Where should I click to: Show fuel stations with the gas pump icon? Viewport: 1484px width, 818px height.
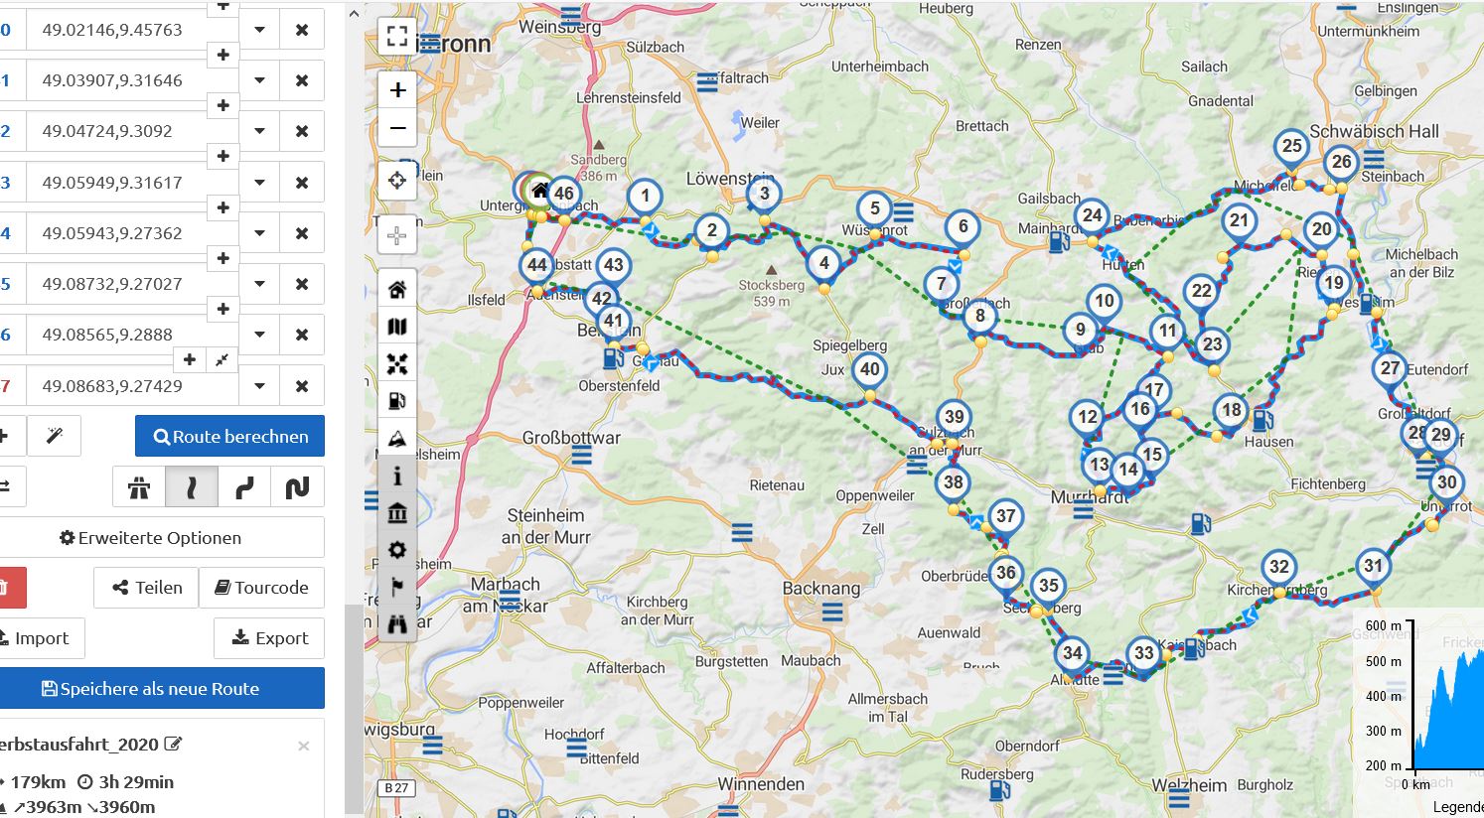click(397, 401)
